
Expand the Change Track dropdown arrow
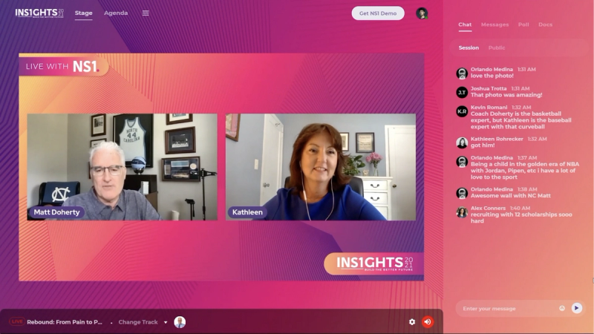coord(166,322)
